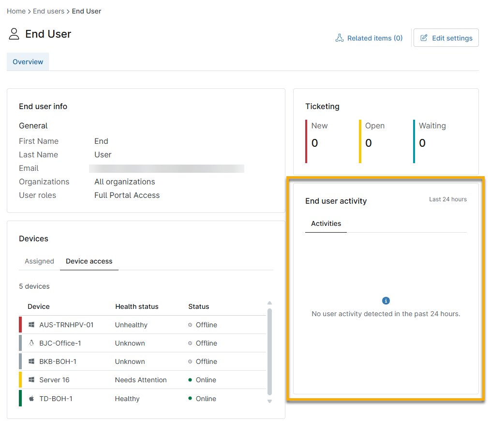Select the Activities tab

coord(326,223)
